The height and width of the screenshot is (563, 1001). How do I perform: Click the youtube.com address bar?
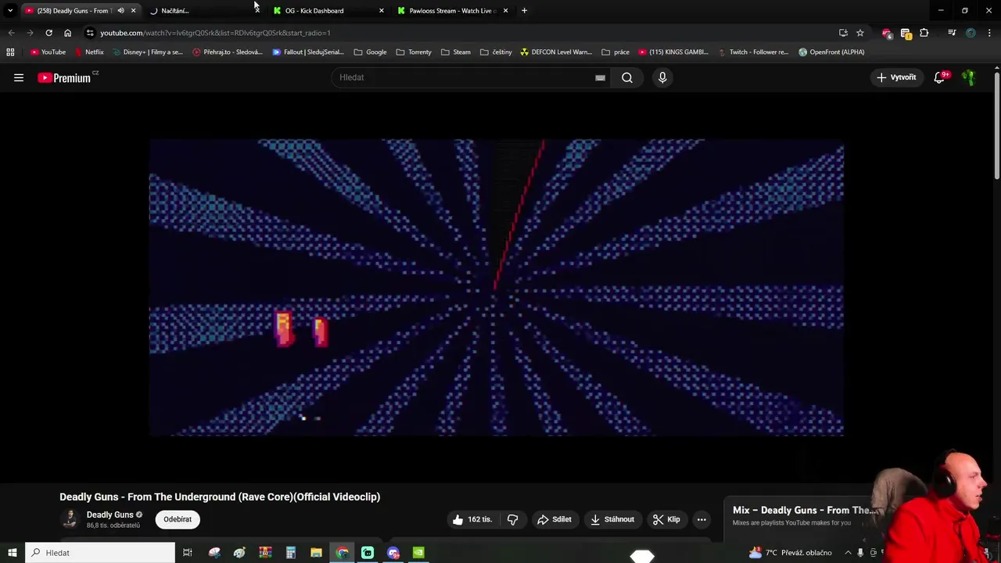click(x=461, y=33)
